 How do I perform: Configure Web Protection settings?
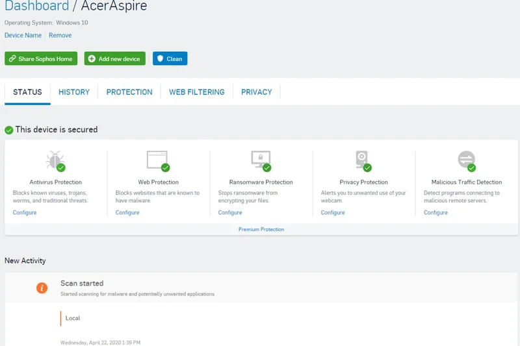[127, 212]
